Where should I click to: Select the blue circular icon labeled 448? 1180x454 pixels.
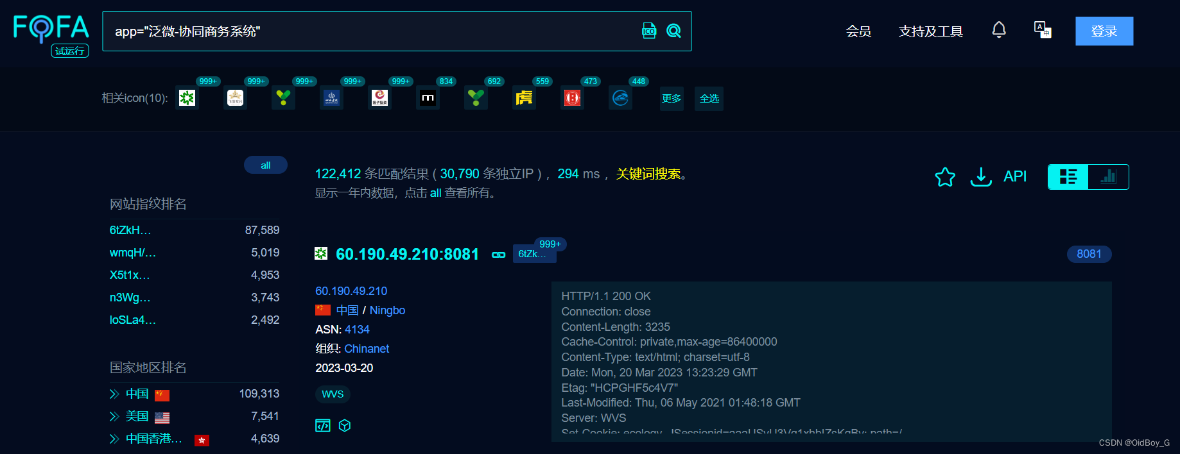tap(620, 98)
